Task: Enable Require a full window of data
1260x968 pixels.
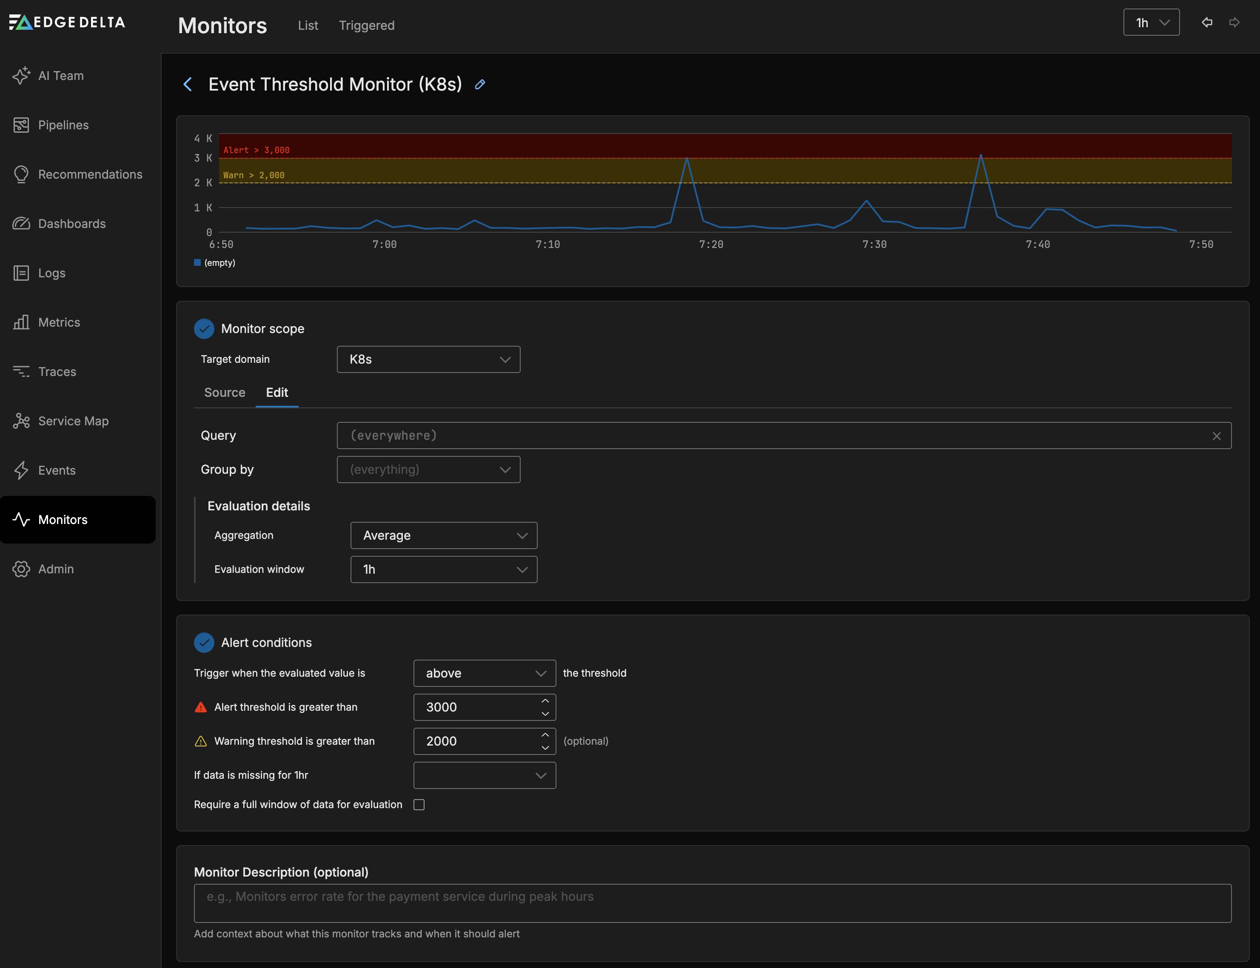Action: [419, 804]
